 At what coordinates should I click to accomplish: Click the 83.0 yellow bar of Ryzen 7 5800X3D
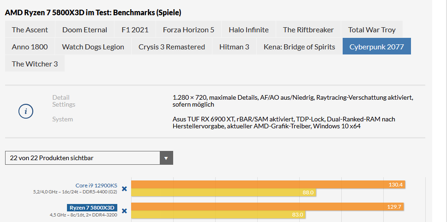pyautogui.click(x=218, y=215)
